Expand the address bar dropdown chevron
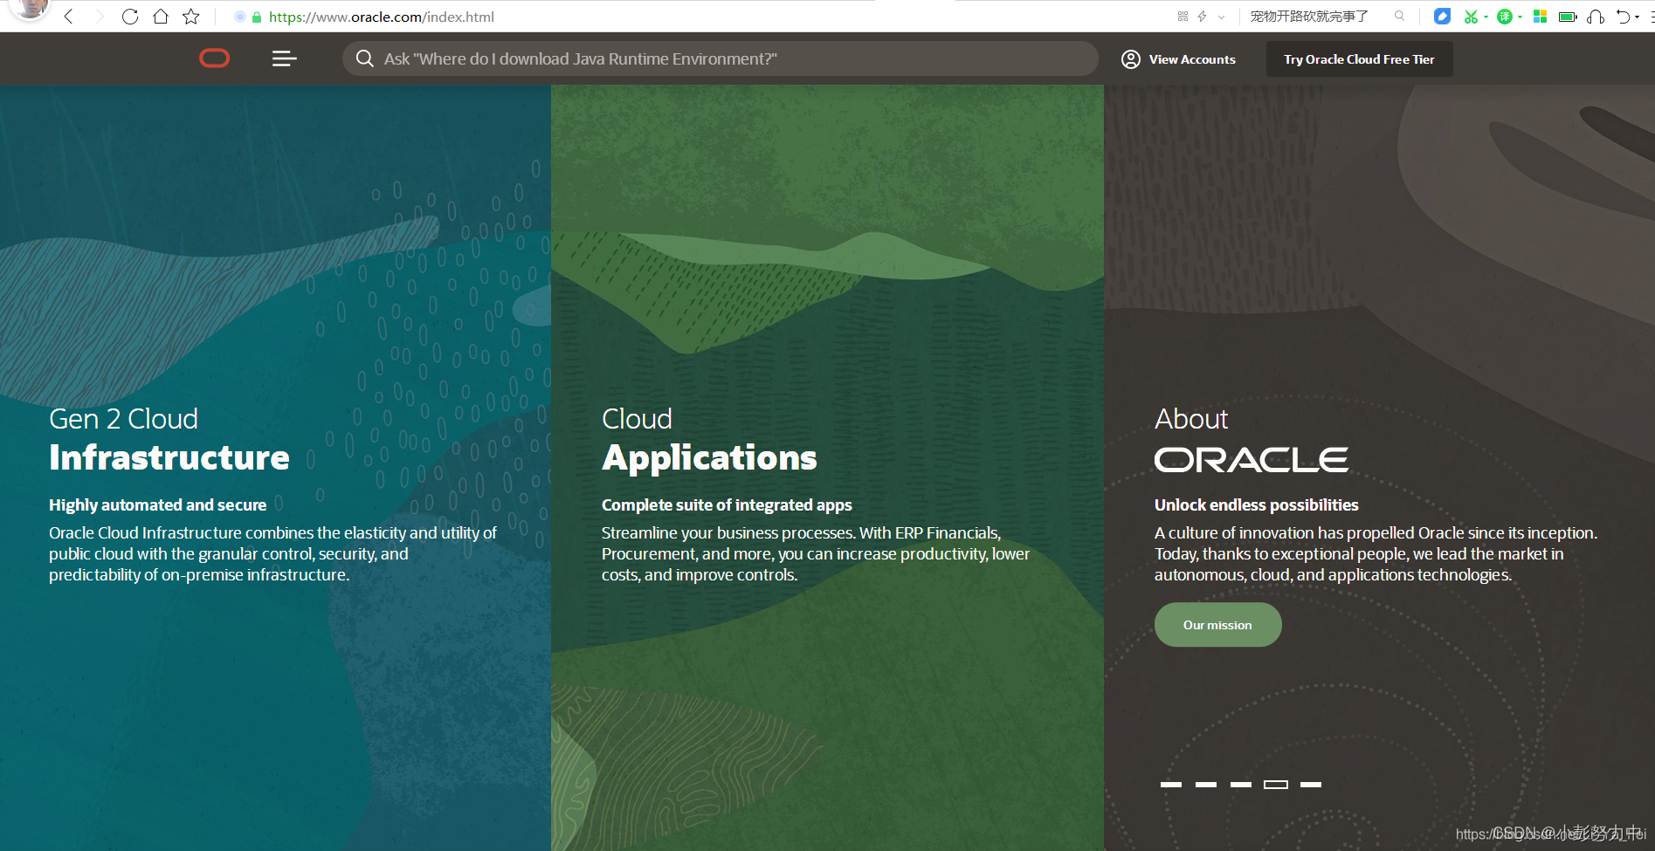Screen dimensions: 1655x851 [1221, 17]
